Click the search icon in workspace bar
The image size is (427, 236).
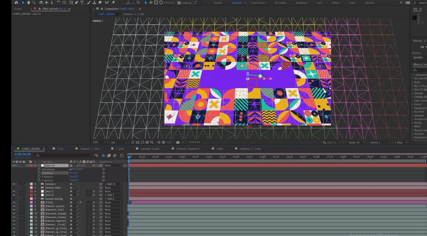tap(415, 3)
